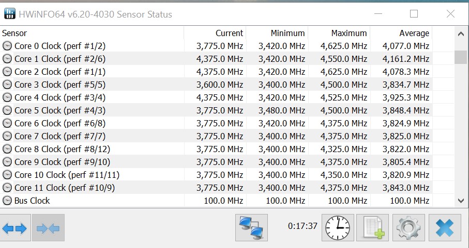Click the 3,834.7 MHz average value
The height and width of the screenshot is (248, 469).
click(406, 85)
